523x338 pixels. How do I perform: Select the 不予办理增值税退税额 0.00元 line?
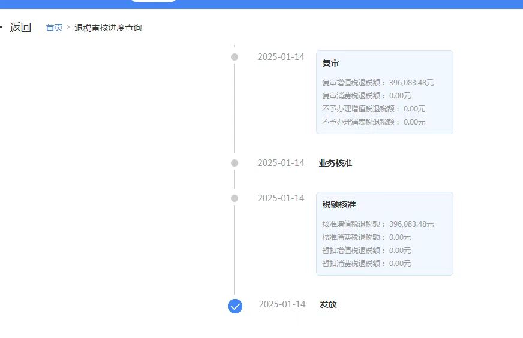pyautogui.click(x=374, y=109)
